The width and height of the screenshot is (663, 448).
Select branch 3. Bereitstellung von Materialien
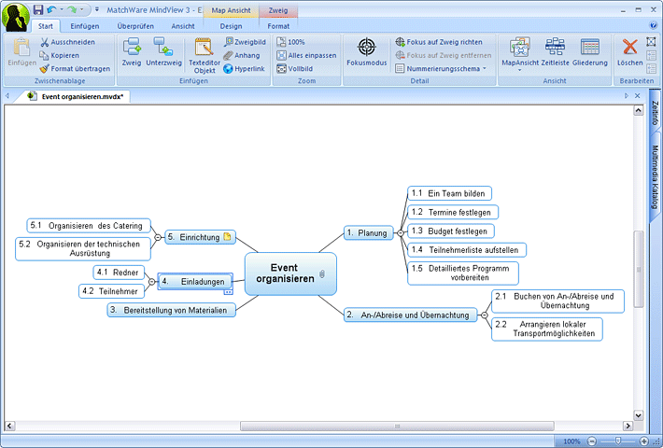171,310
